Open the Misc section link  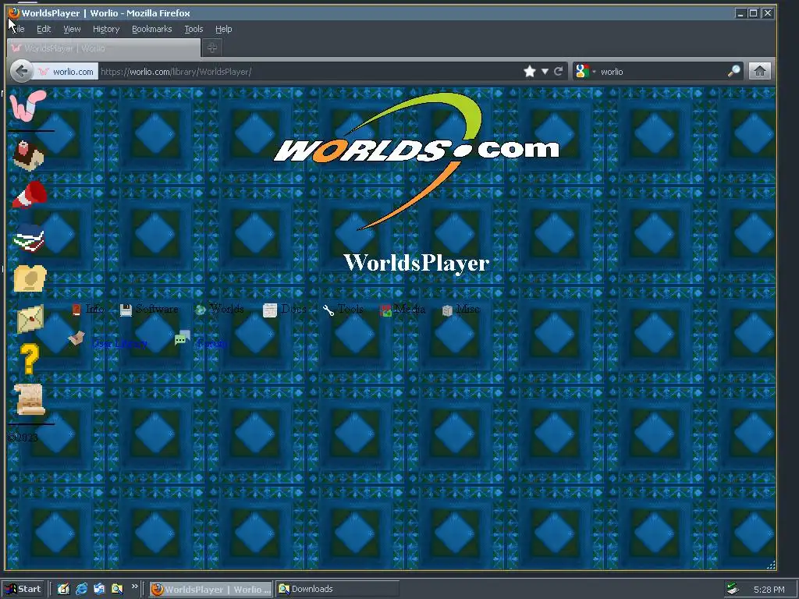468,309
